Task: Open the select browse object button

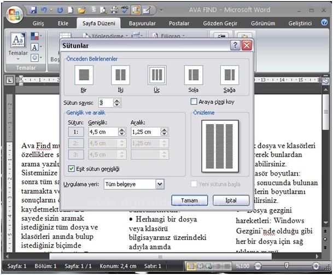Action: 325,239
